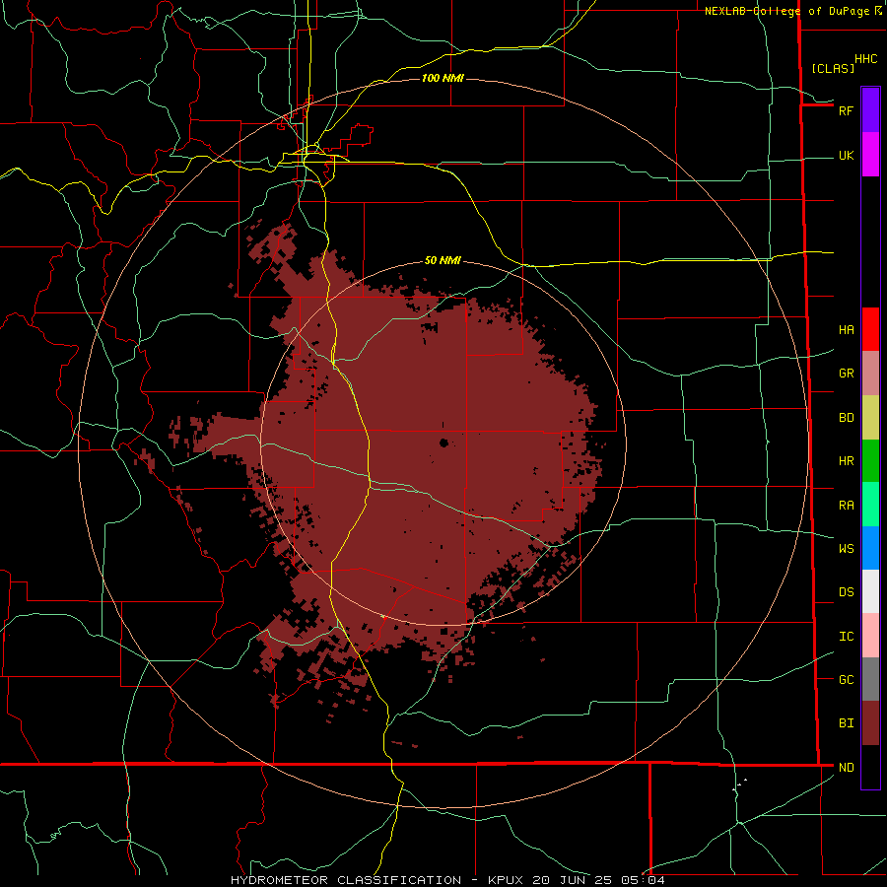Click the GR legend label
The height and width of the screenshot is (887, 887).
point(846,374)
